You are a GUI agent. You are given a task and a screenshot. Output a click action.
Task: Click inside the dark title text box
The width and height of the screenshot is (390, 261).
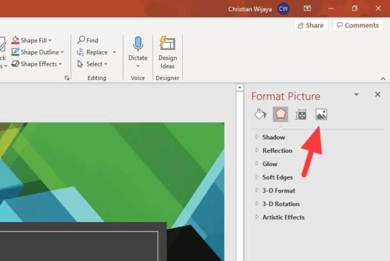coord(79,246)
